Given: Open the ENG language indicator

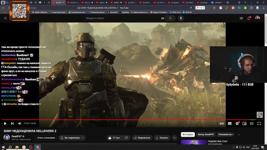Looking at the screenshot, I should tap(248, 147).
